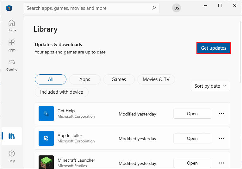The height and width of the screenshot is (169, 242).
Task: Open more options for App Installer
Action: 221,138
